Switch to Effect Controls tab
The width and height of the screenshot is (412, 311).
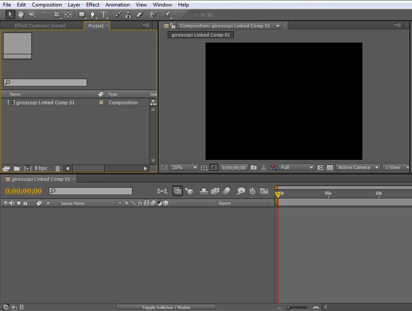pyautogui.click(x=40, y=26)
